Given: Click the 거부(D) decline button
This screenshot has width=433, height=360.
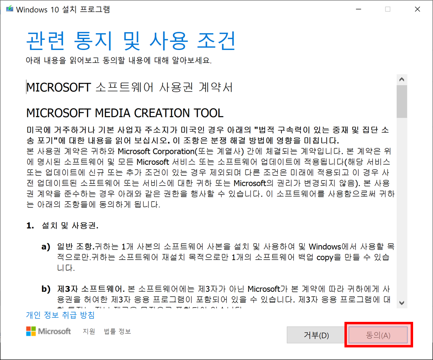Looking at the screenshot, I should click(x=316, y=335).
